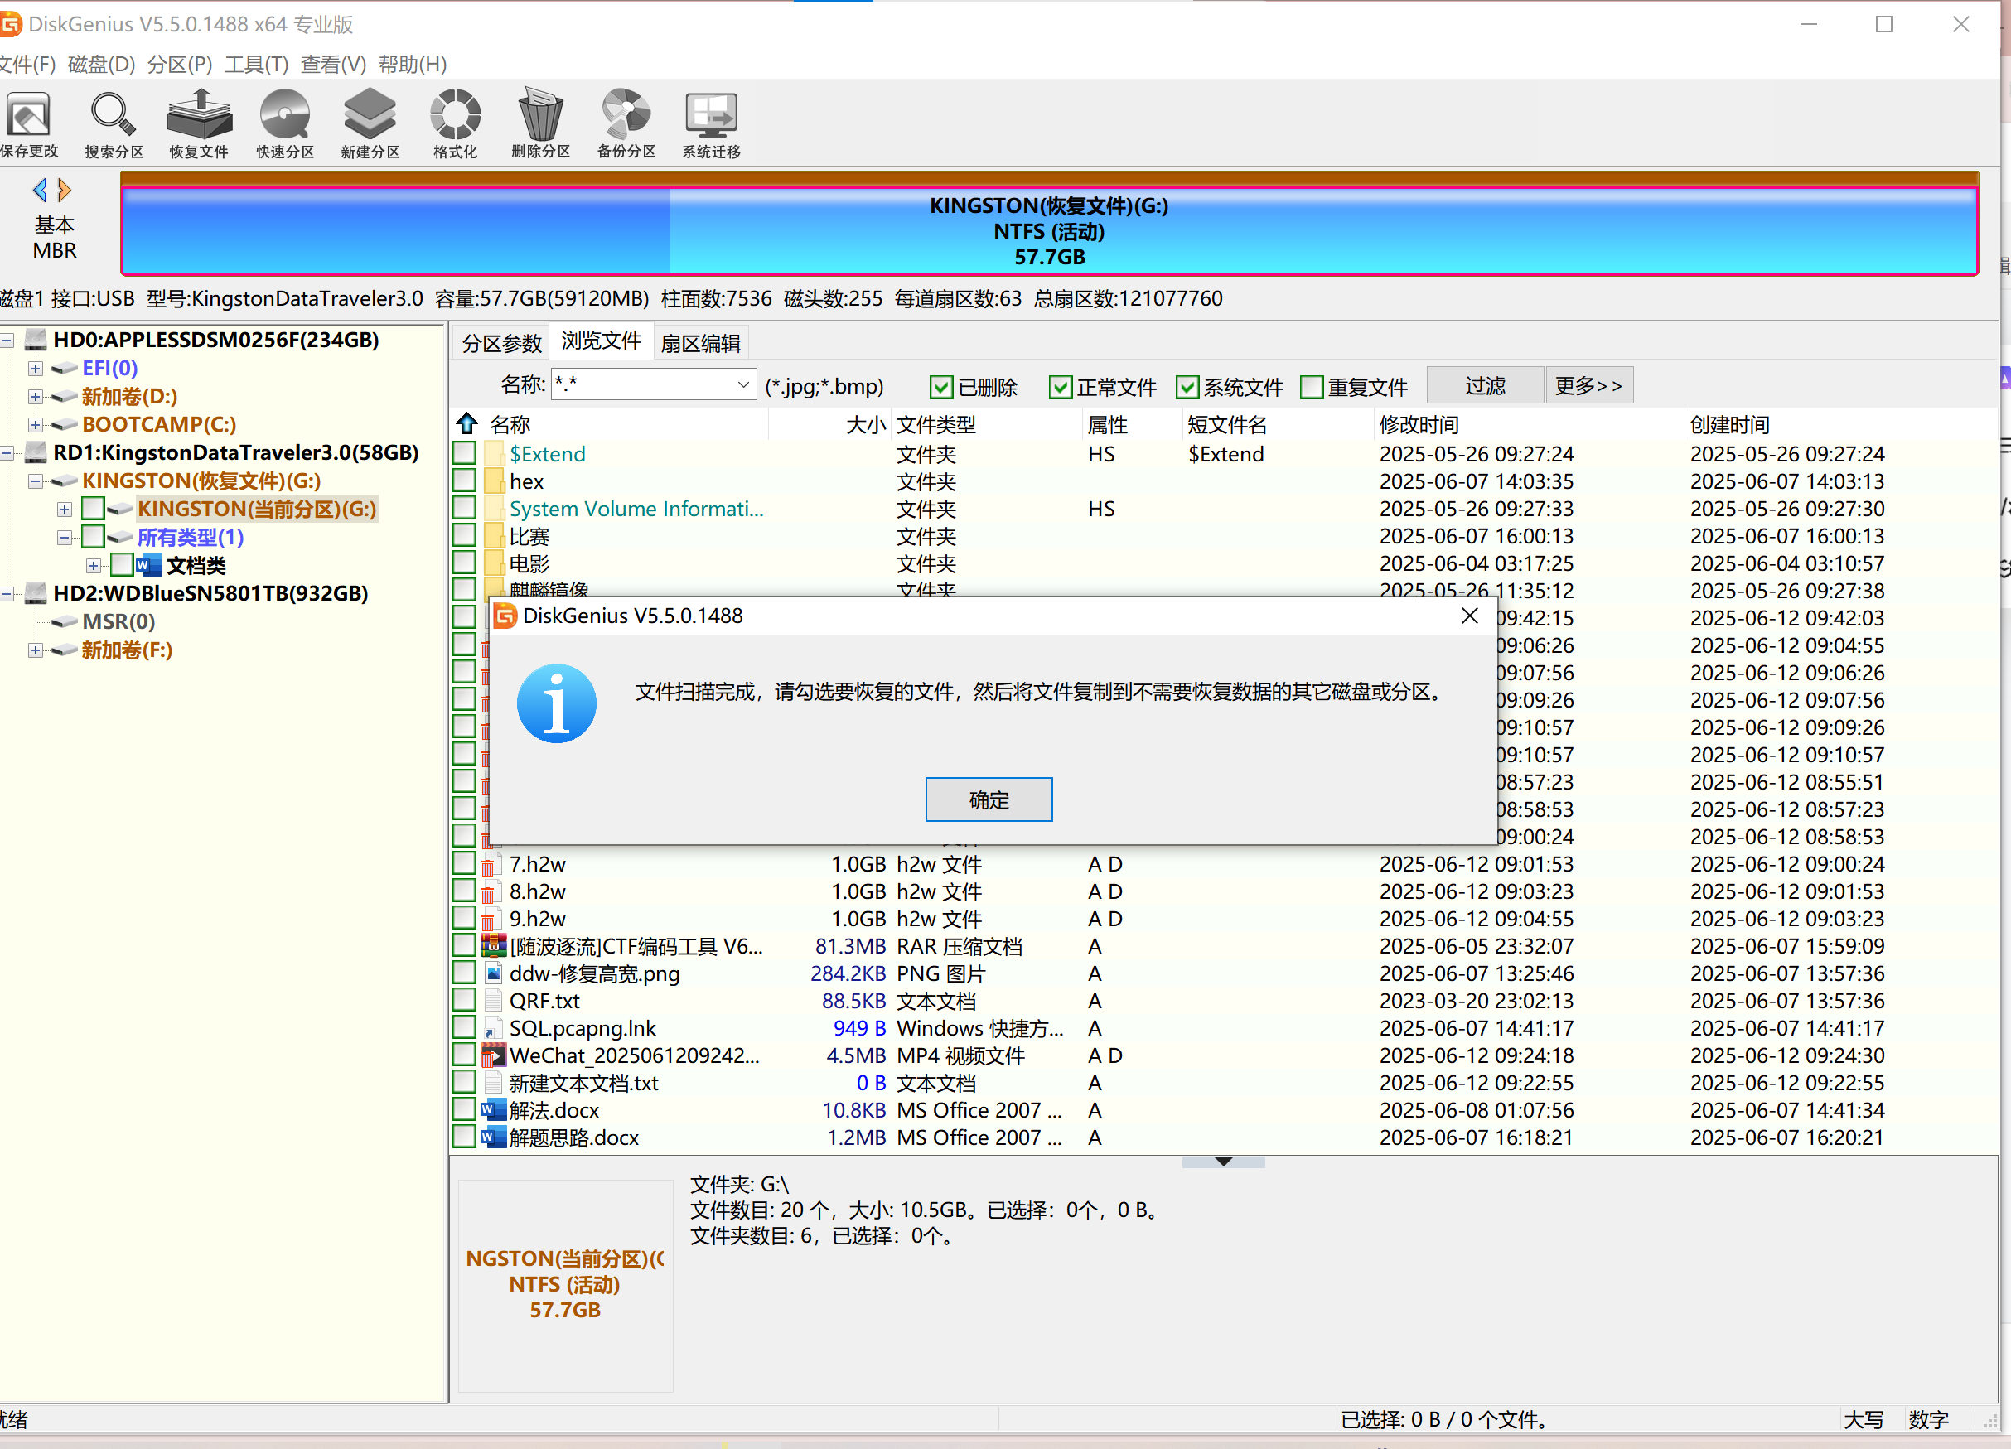Open the 名称 filename filter dropdown
The width and height of the screenshot is (2011, 1449).
click(743, 386)
